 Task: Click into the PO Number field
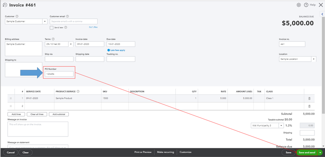(x=59, y=74)
